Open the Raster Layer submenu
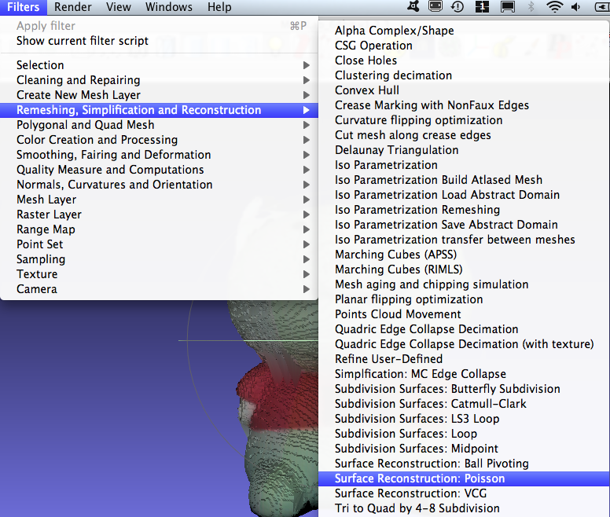The width and height of the screenshot is (610, 517). [159, 214]
